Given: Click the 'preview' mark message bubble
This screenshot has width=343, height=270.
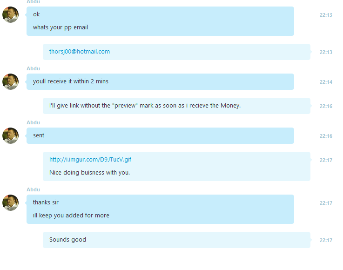Looking at the screenshot, I should click(176, 106).
